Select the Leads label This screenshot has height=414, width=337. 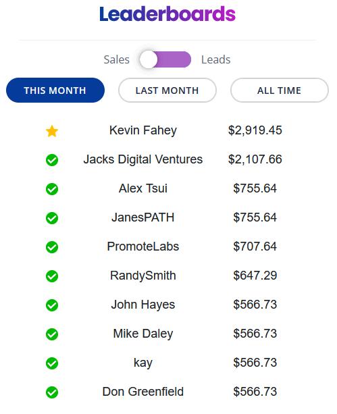(x=216, y=59)
